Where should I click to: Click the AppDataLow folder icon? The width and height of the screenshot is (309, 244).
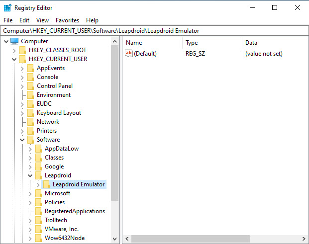click(38, 149)
